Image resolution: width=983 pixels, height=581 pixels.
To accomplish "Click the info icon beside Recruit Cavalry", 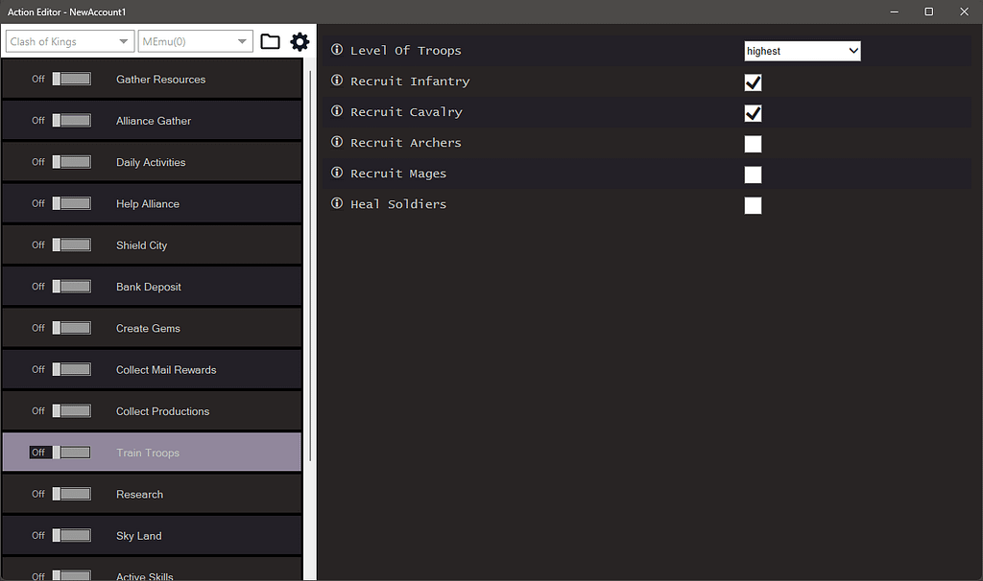I will click(x=335, y=111).
